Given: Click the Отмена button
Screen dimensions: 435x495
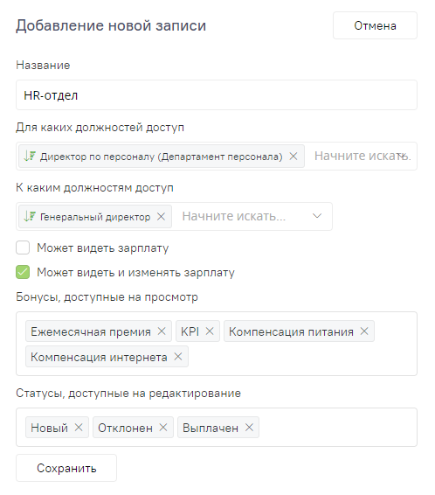Looking at the screenshot, I should click(x=375, y=25).
